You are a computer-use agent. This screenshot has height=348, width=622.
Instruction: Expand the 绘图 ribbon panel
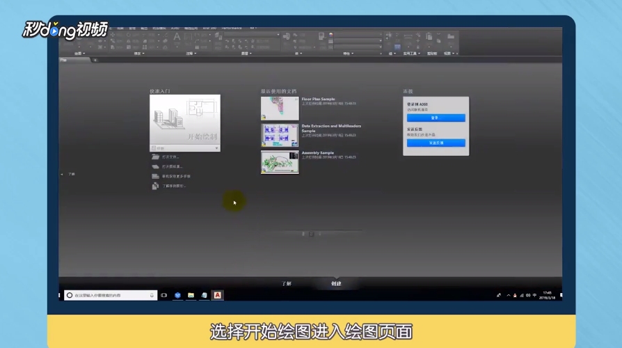tap(79, 53)
